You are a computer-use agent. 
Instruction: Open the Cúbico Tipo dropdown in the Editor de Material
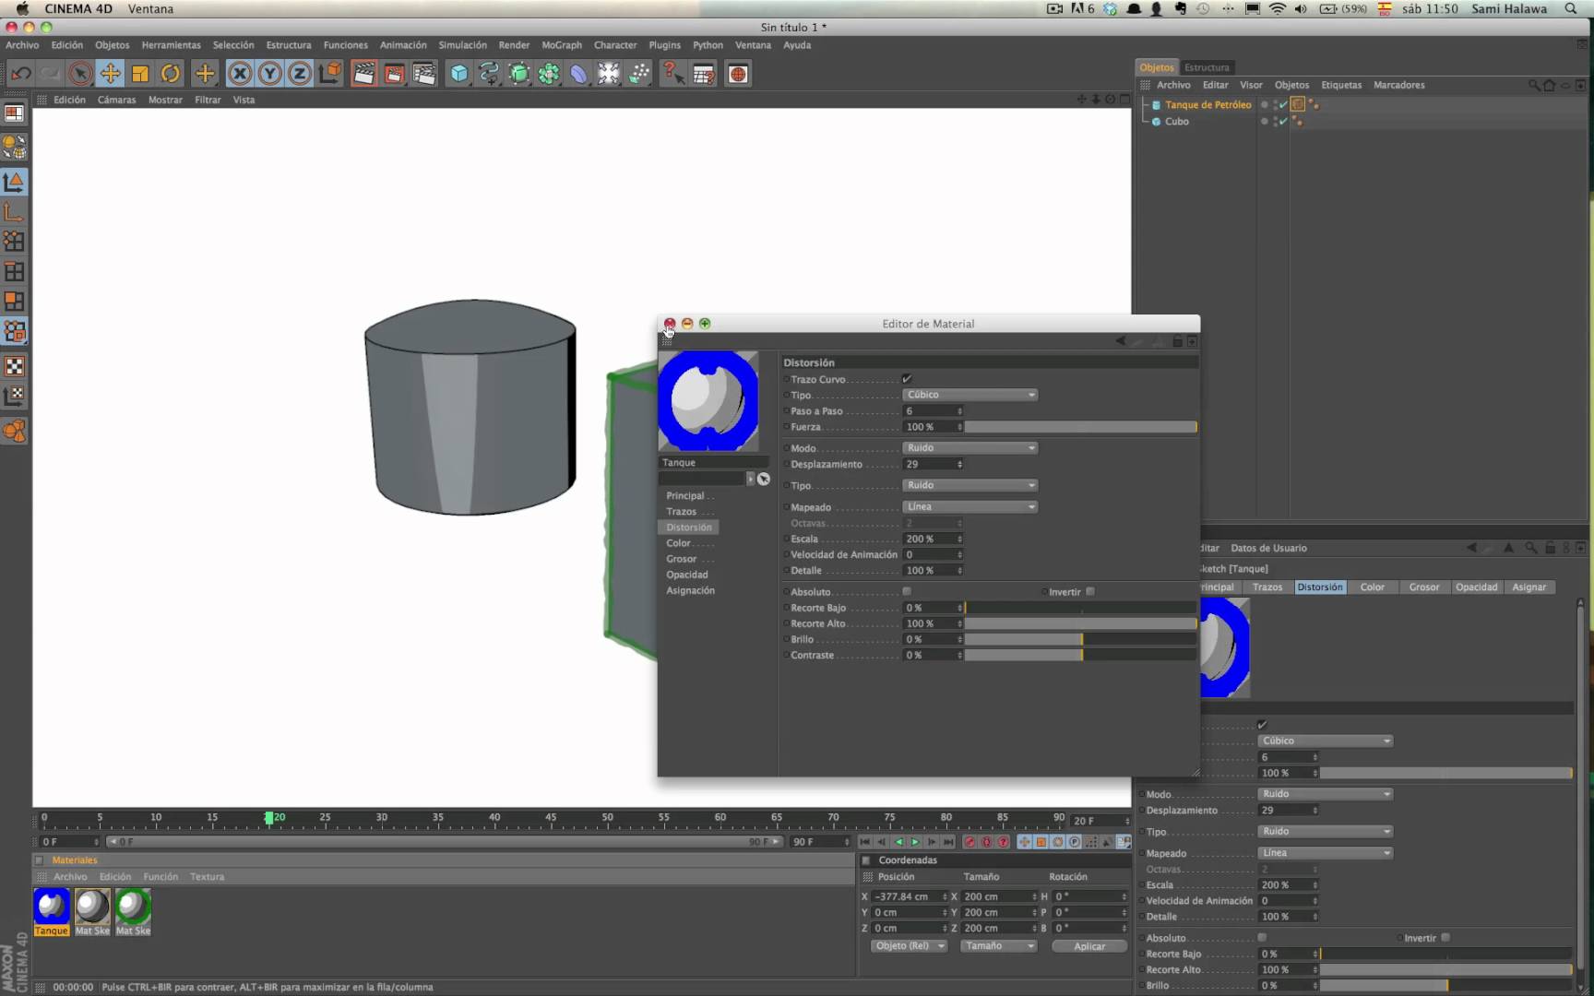pos(970,395)
